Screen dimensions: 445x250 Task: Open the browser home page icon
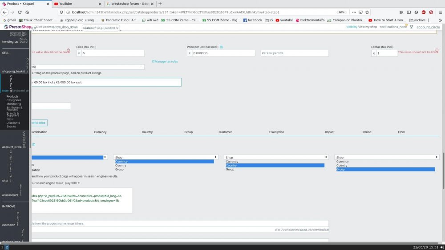[x=27, y=12]
